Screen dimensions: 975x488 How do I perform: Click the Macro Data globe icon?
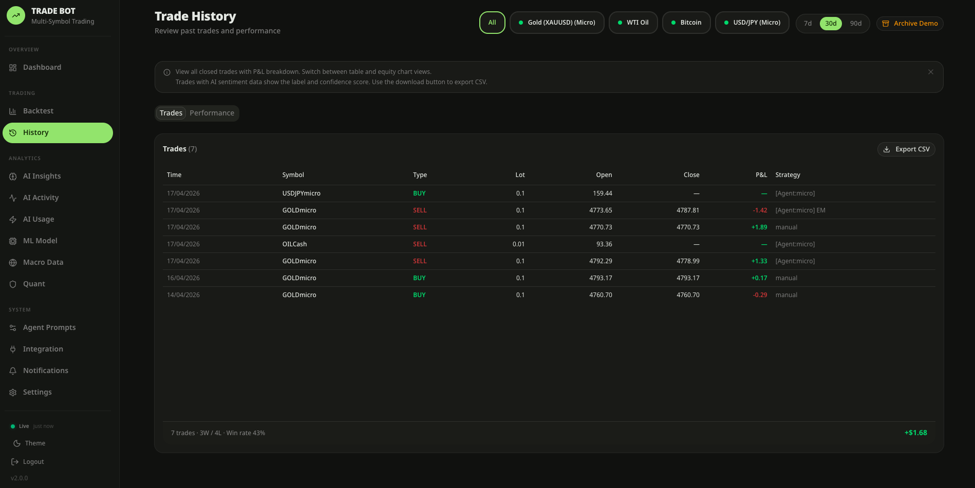click(x=13, y=263)
